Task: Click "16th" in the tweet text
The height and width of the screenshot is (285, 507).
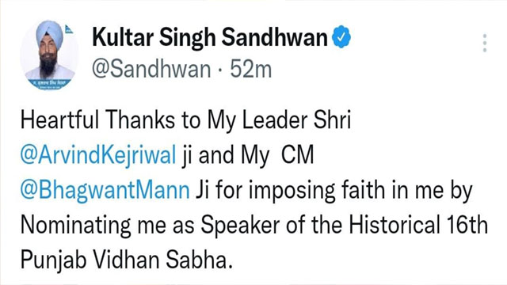Action: (x=467, y=225)
